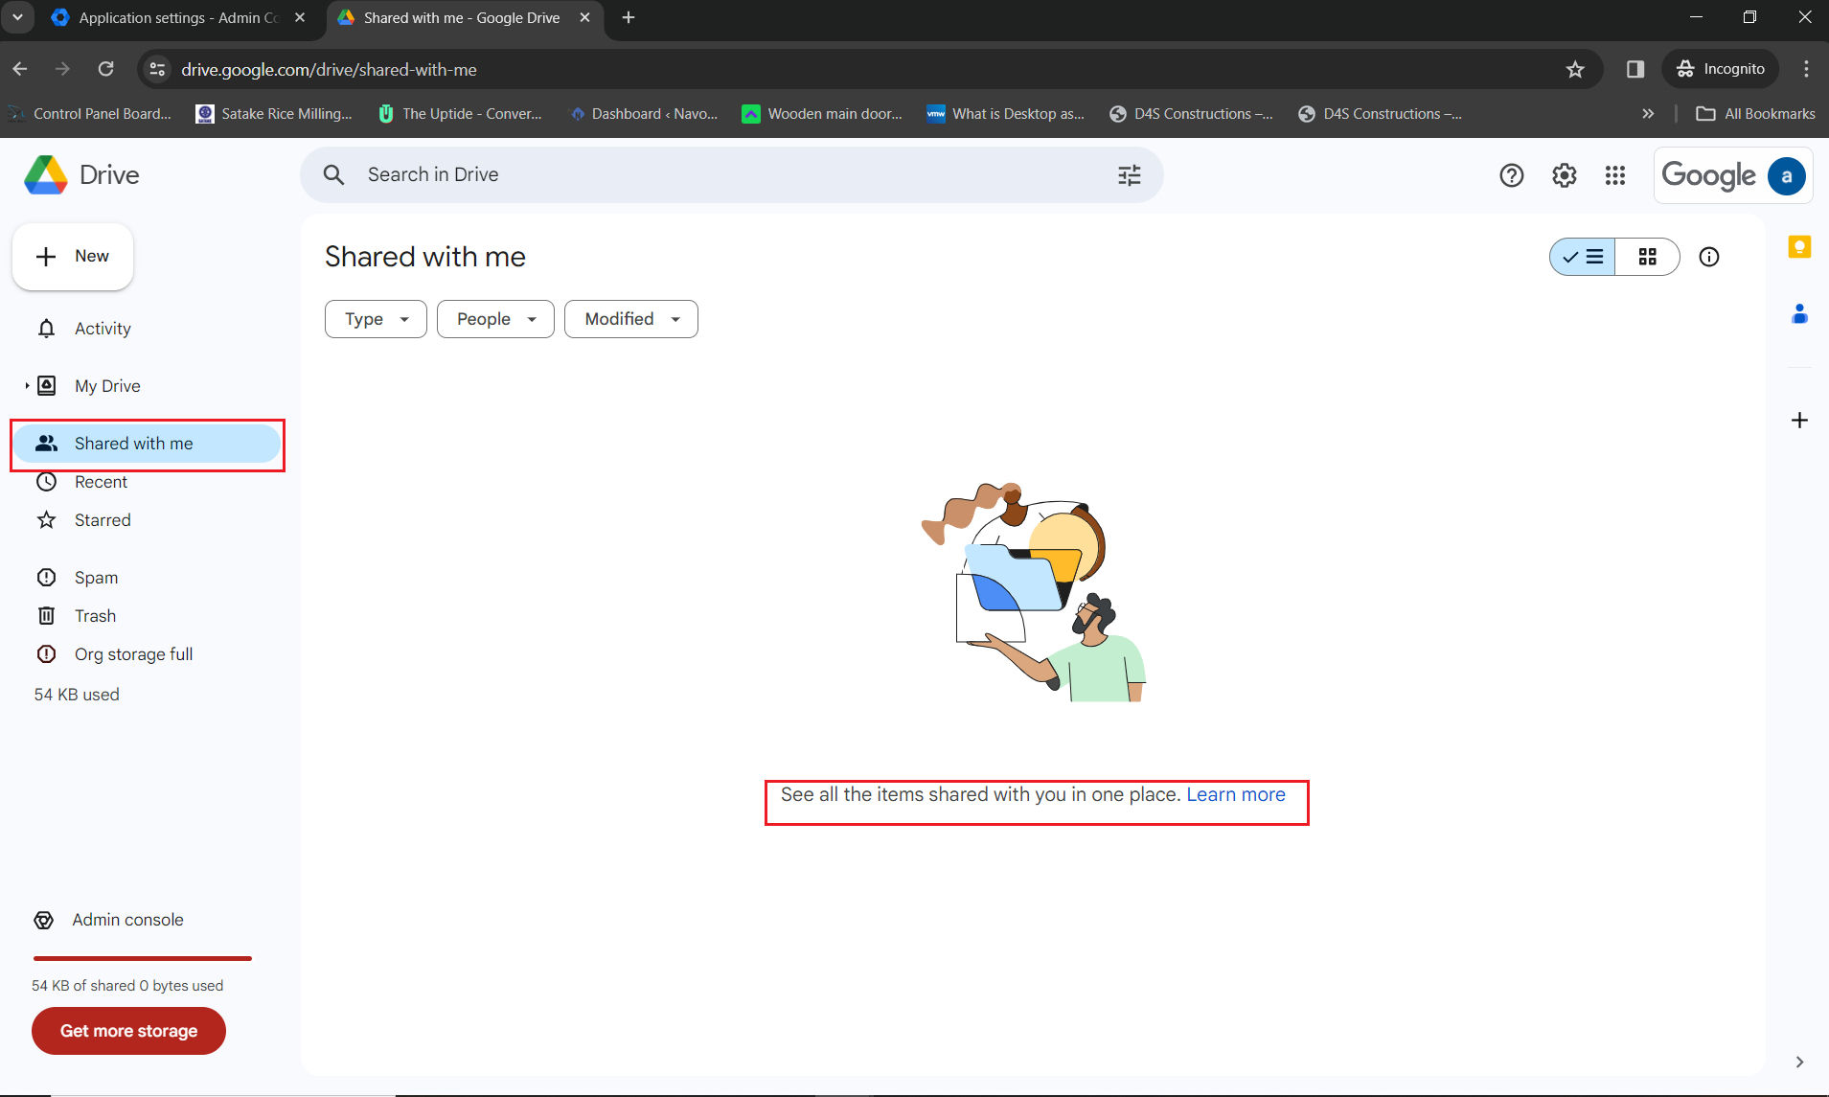Image resolution: width=1829 pixels, height=1097 pixels.
Task: Open advanced search filter options icon
Action: tap(1130, 175)
